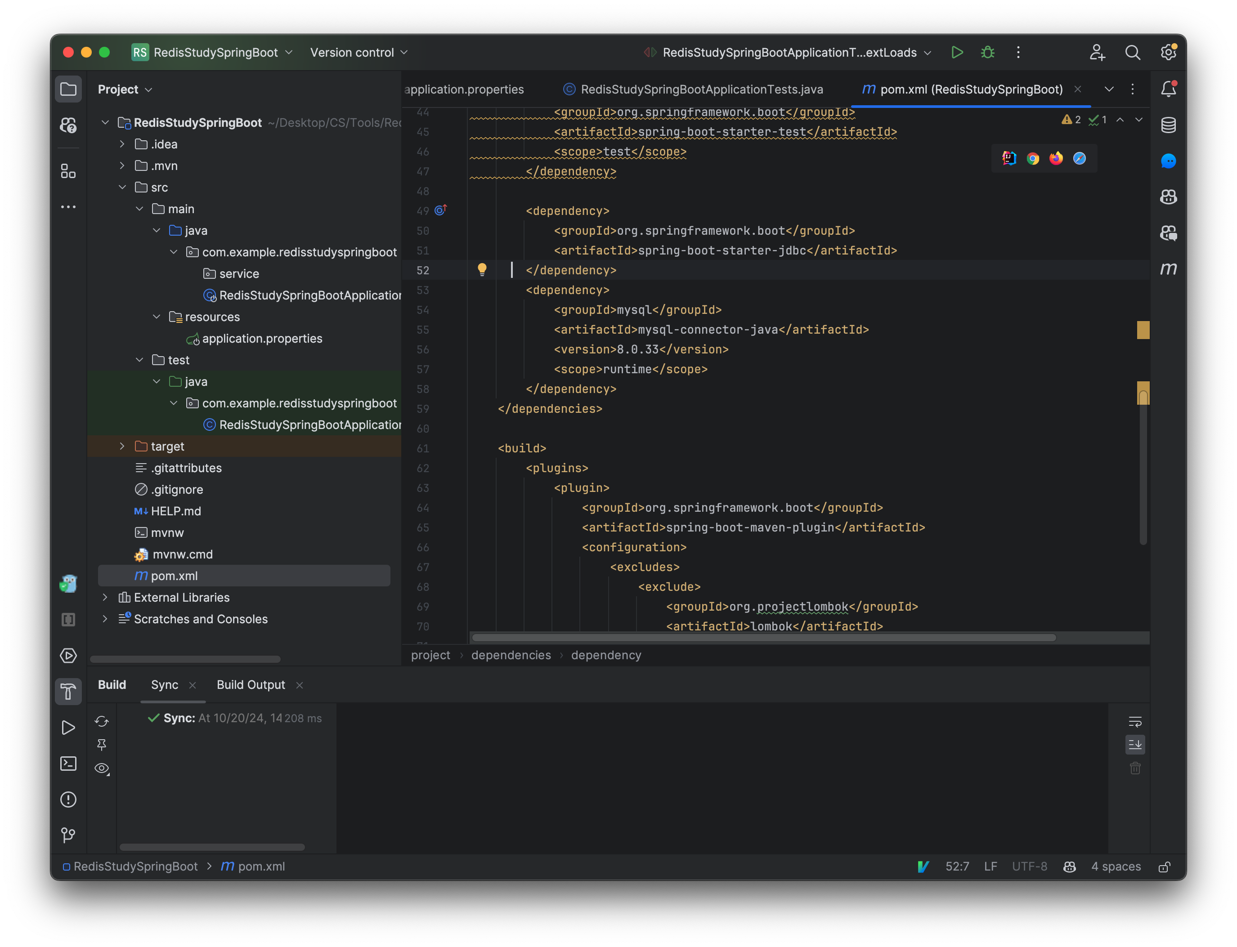Viewport: 1237px width, 947px height.
Task: Click the LF line separator widget
Action: (990, 867)
